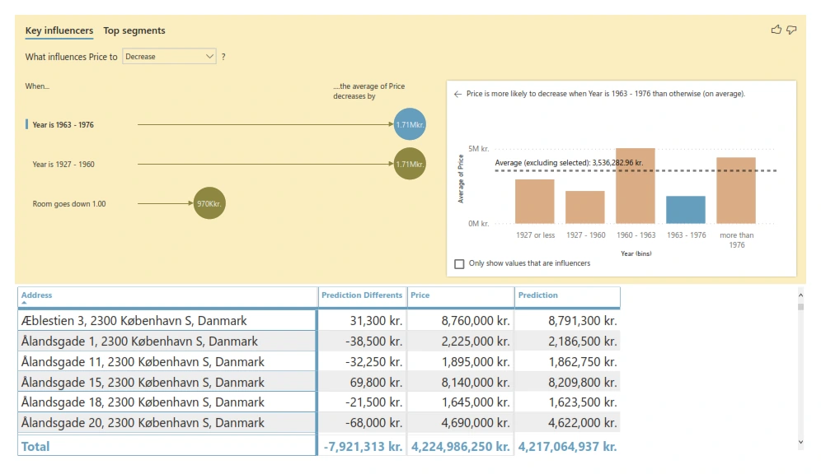Click the question mark help icon
The height and width of the screenshot is (474, 821).
click(223, 57)
